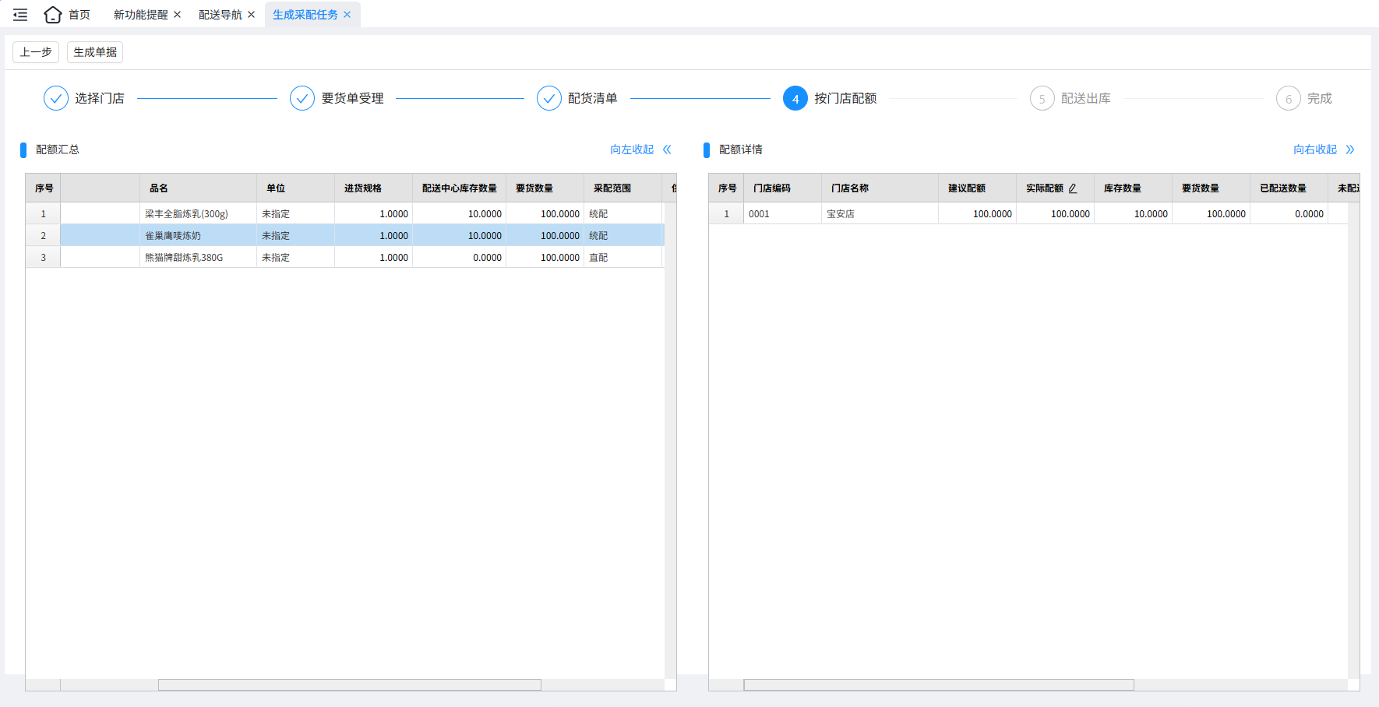Click the 配额详情 section title
1379x707 pixels.
pos(741,149)
